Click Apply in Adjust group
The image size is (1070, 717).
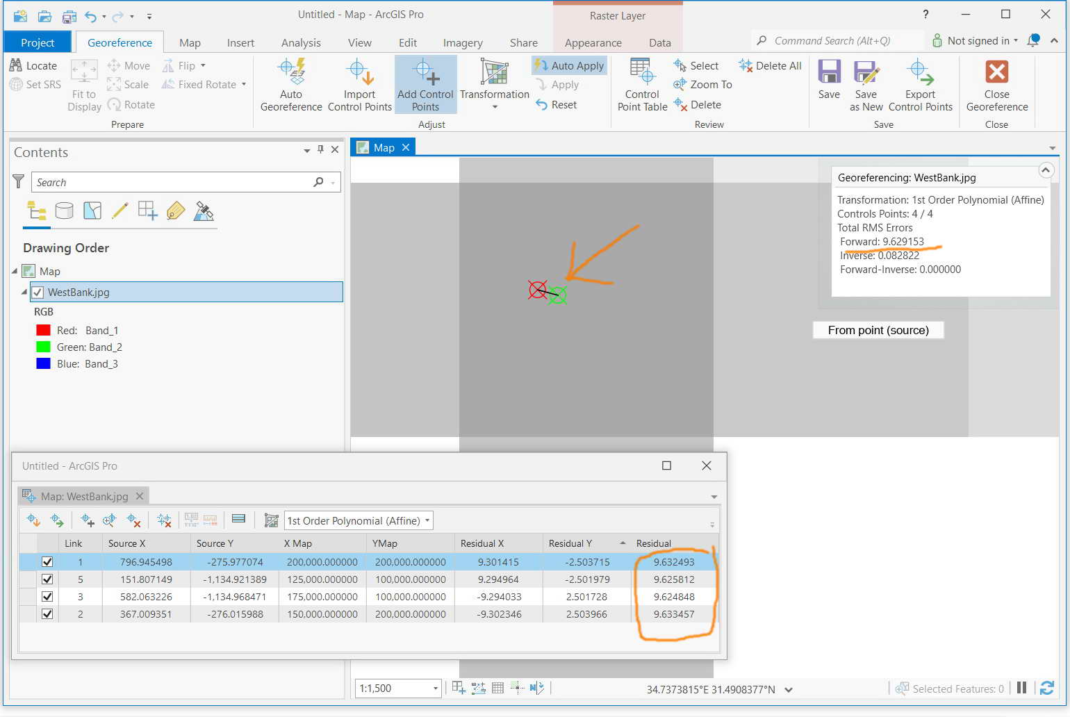557,84
